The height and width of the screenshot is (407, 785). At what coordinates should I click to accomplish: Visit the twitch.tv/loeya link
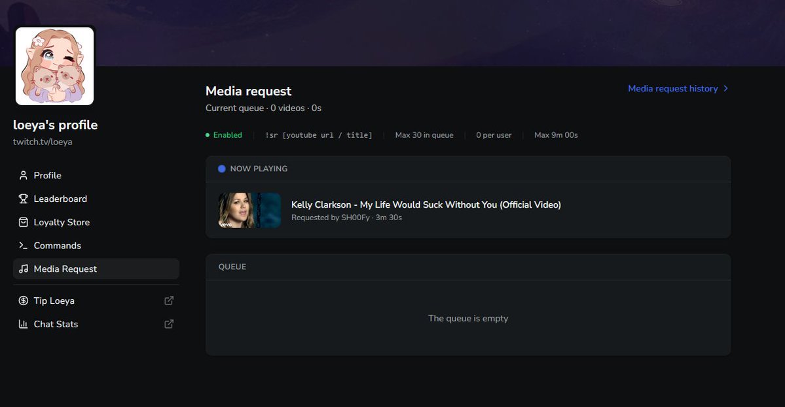[x=43, y=142]
